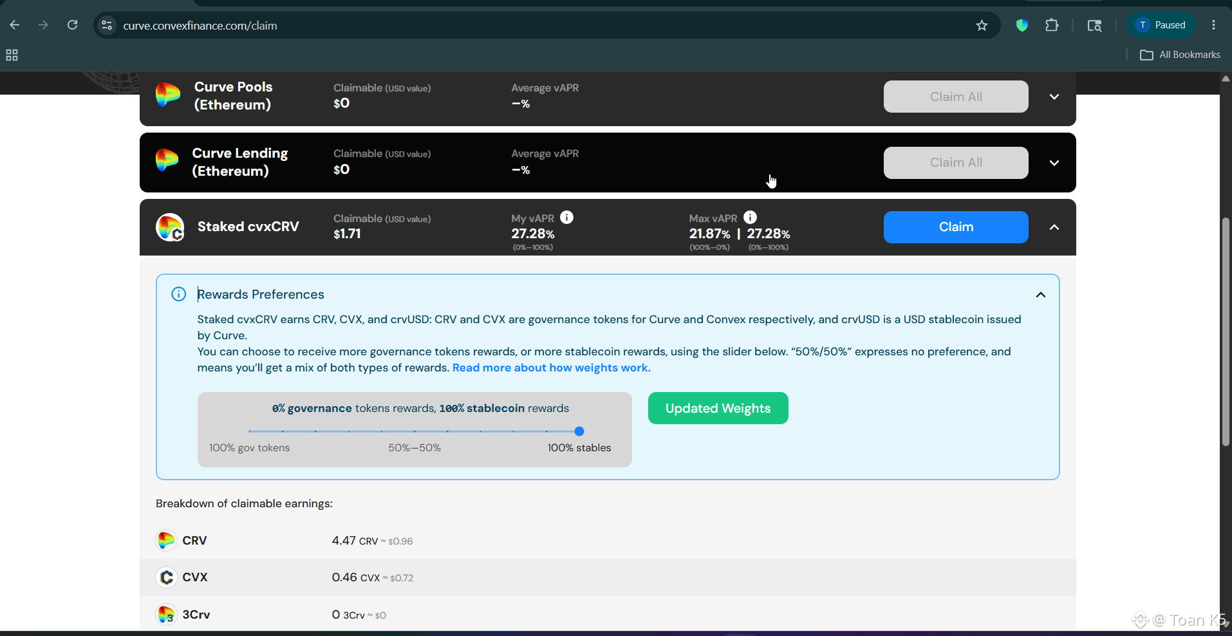The height and width of the screenshot is (636, 1232).
Task: Bookmark this page with the star icon
Action: [982, 25]
